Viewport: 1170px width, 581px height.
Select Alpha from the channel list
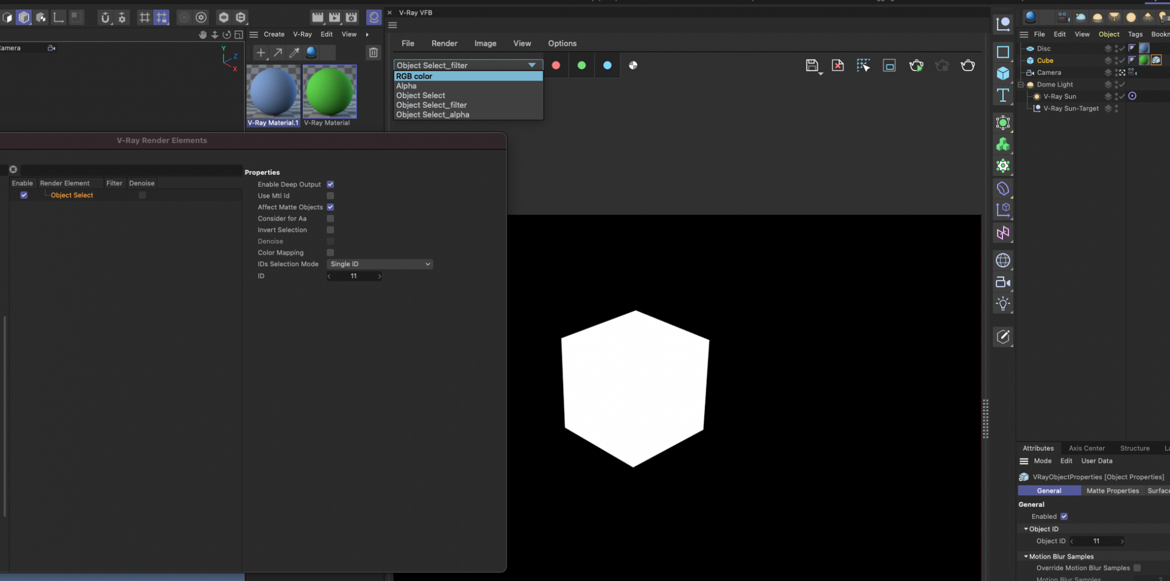(406, 86)
